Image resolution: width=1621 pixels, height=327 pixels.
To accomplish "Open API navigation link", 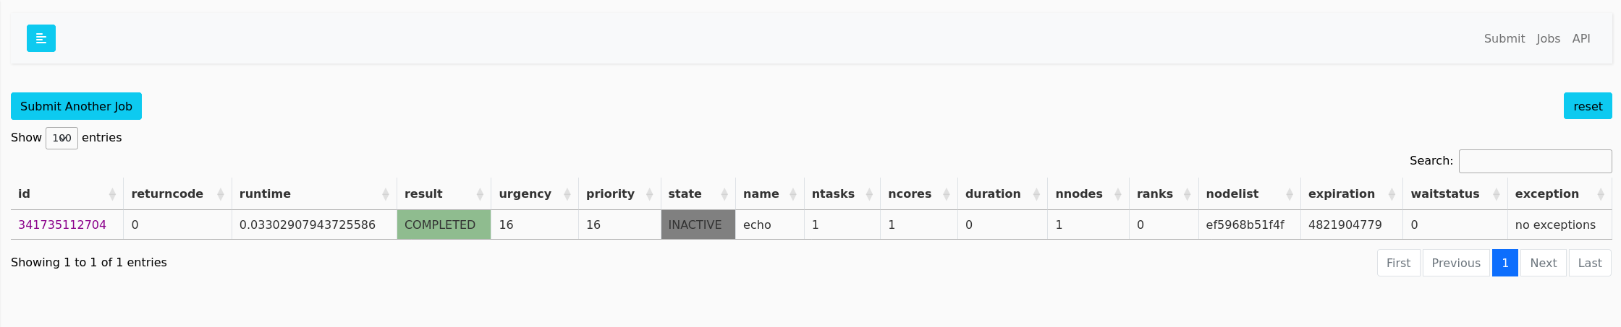I will pyautogui.click(x=1581, y=39).
